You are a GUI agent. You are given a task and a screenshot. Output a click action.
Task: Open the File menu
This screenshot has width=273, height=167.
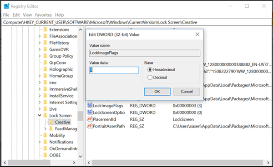[x=6, y=15]
